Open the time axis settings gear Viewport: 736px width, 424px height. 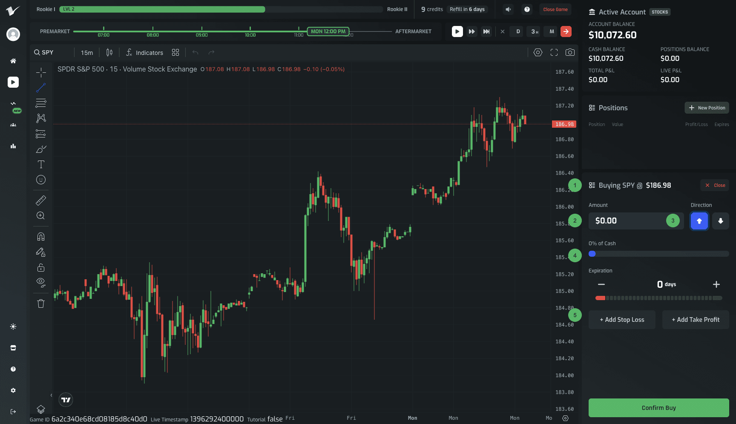565,418
